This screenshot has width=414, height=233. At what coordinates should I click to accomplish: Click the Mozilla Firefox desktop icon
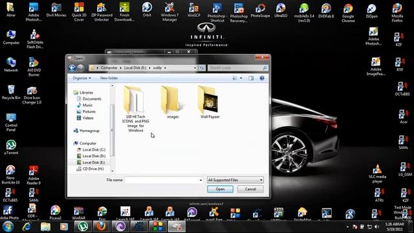[x=397, y=13]
